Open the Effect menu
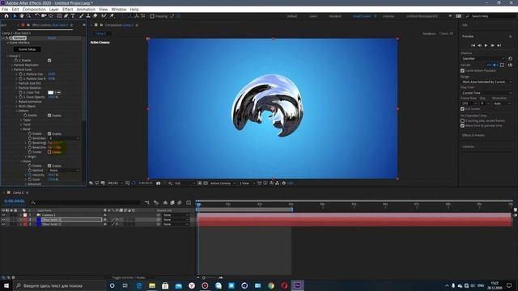This screenshot has width=518, height=291. coord(68,9)
